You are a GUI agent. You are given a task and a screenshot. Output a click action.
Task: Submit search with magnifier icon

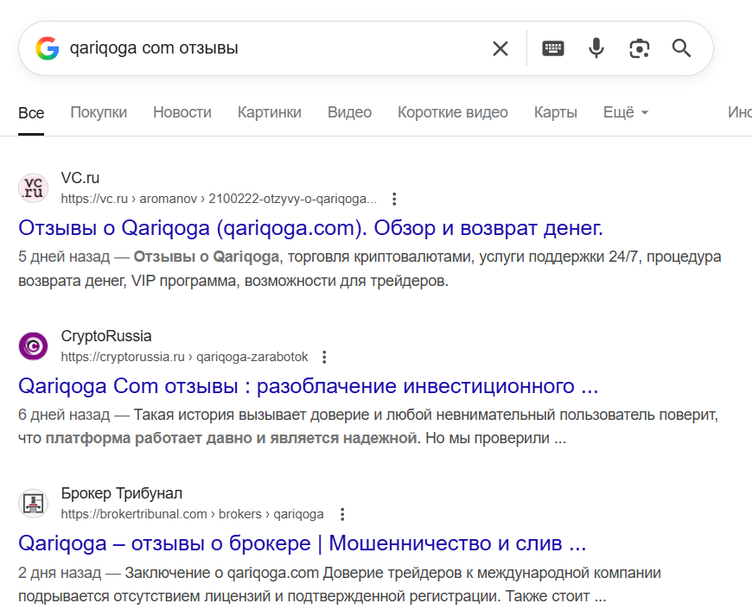[x=681, y=48]
